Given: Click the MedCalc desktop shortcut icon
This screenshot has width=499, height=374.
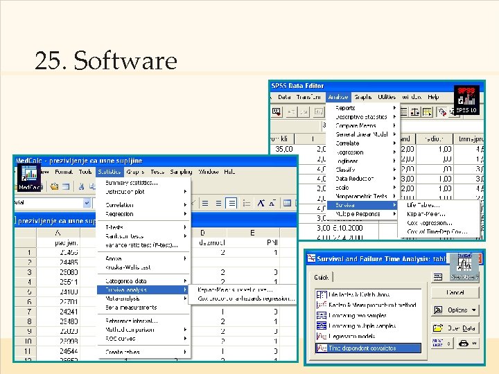Looking at the screenshot, I should click(x=29, y=177).
